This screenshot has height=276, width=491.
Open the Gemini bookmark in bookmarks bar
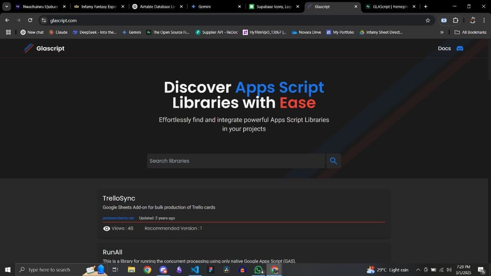tap(131, 32)
